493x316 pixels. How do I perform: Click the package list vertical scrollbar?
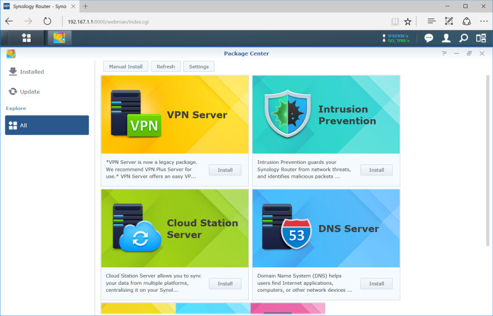pyautogui.click(x=488, y=160)
